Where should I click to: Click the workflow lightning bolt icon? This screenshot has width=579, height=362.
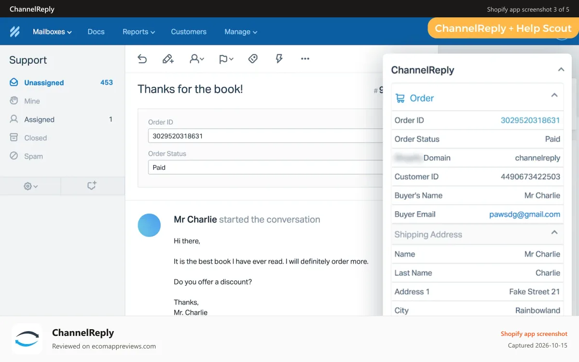[x=279, y=59]
